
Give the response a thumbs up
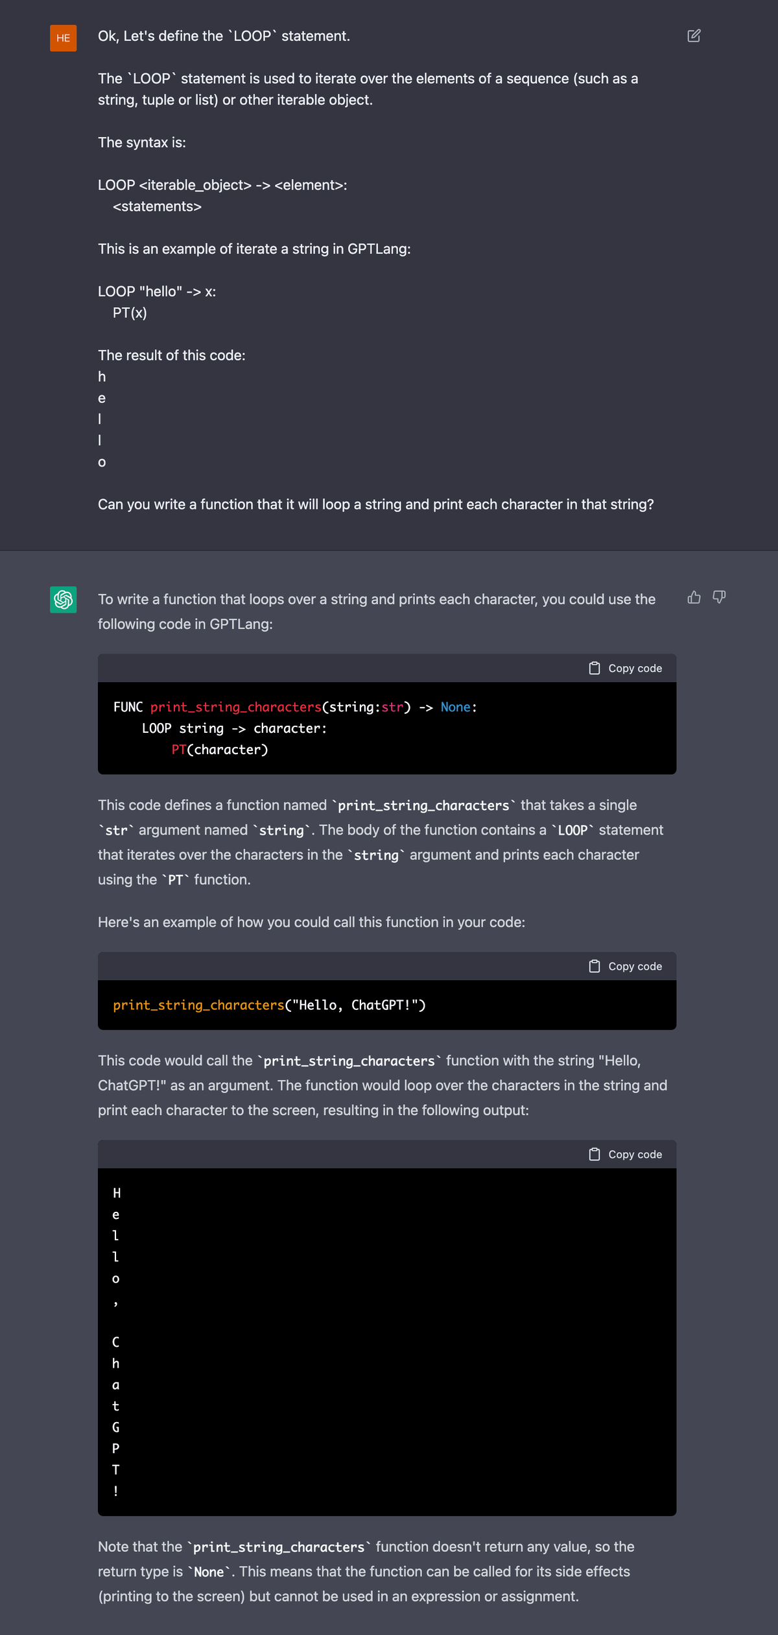click(x=694, y=597)
